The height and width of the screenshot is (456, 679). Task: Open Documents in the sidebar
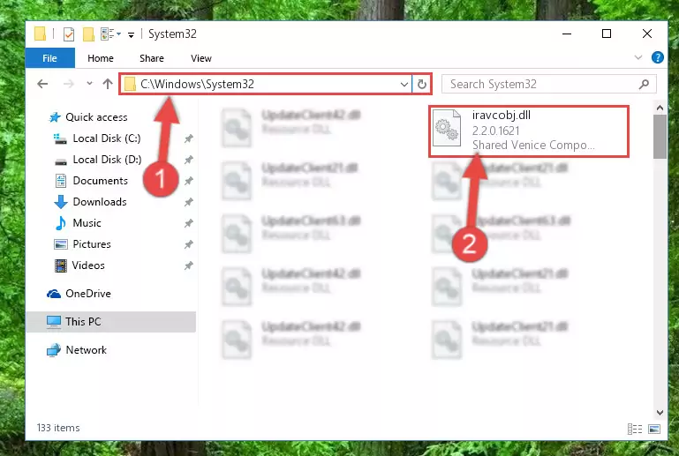tap(92, 181)
